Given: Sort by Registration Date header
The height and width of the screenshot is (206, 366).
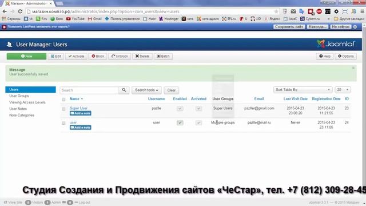Looking at the screenshot, I should click(x=326, y=99).
